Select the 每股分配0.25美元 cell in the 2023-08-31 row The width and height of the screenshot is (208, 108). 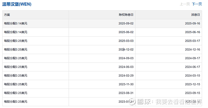click(x=16, y=93)
